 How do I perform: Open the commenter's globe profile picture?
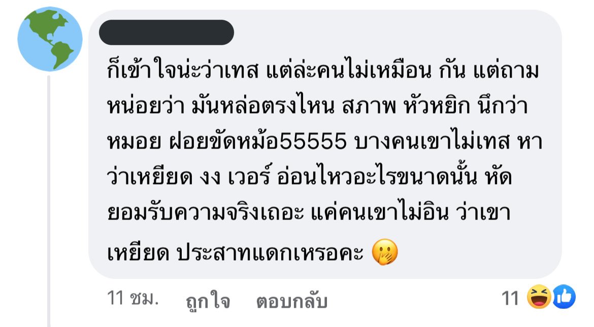click(50, 39)
